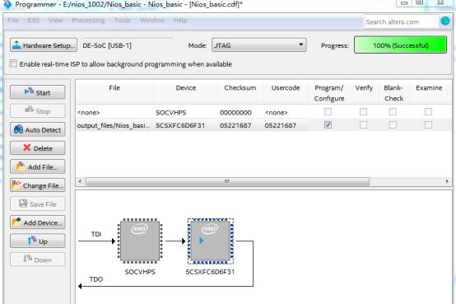The image size is (456, 304).
Task: Open the Processing menu
Action: point(88,21)
